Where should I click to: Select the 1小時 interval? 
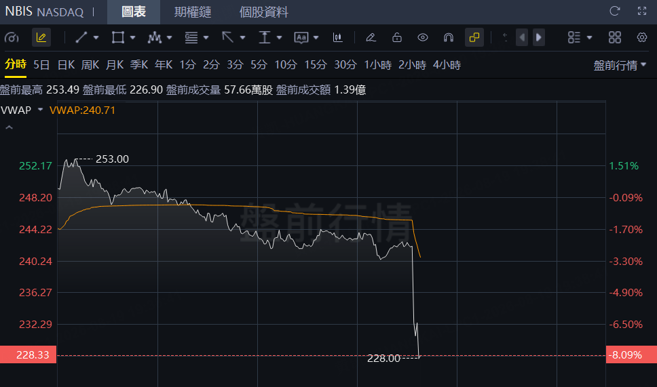point(377,65)
